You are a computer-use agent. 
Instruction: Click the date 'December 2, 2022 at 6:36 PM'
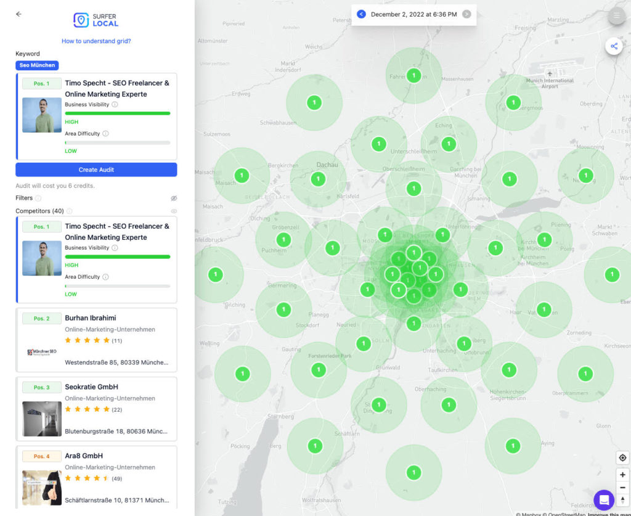coord(413,15)
